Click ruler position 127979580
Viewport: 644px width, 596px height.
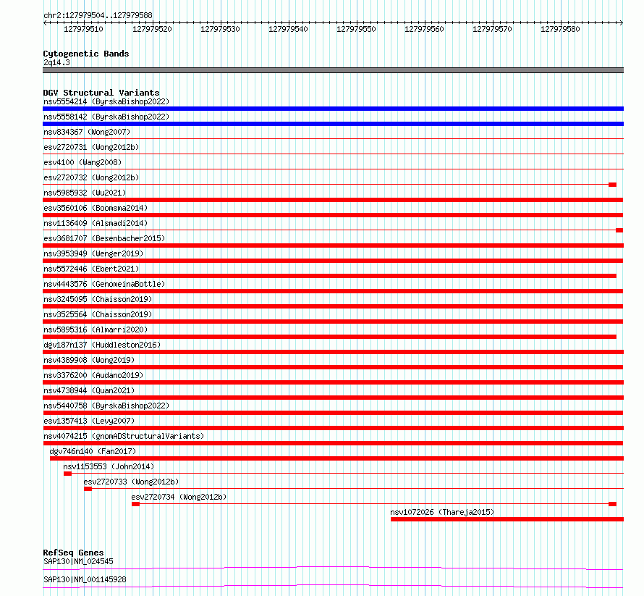coord(560,29)
